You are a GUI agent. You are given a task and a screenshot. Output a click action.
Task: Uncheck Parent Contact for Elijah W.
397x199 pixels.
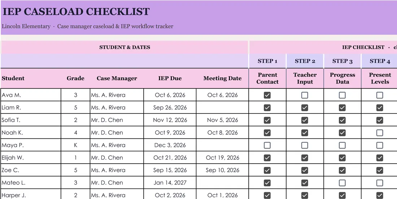[x=267, y=158]
